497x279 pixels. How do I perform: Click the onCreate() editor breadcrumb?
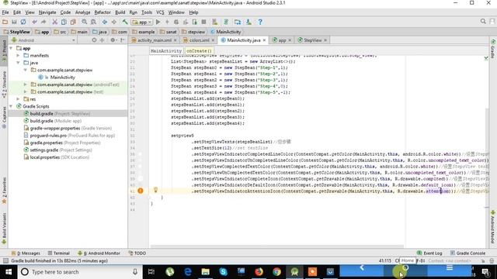[199, 50]
